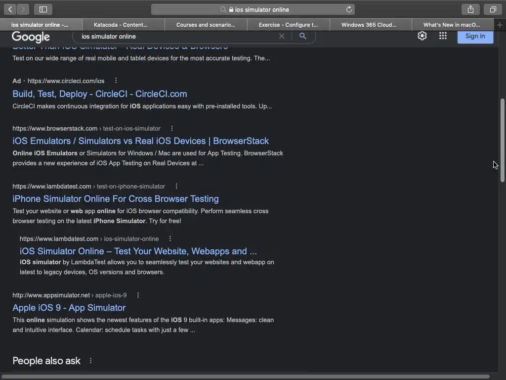506x380 pixels.
Task: Open iPhone Simulator Online For Cross Browser link
Action: tap(116, 199)
